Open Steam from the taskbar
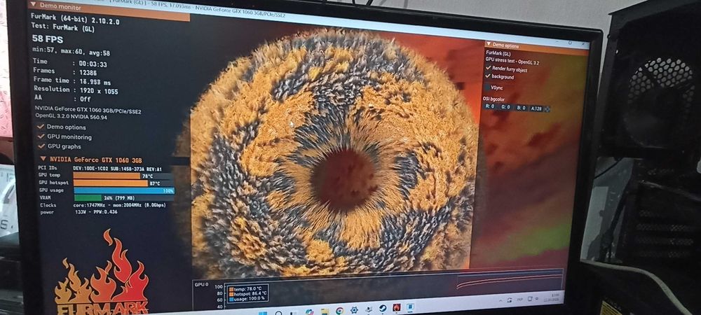This screenshot has height=315, width=701. (x=383, y=308)
